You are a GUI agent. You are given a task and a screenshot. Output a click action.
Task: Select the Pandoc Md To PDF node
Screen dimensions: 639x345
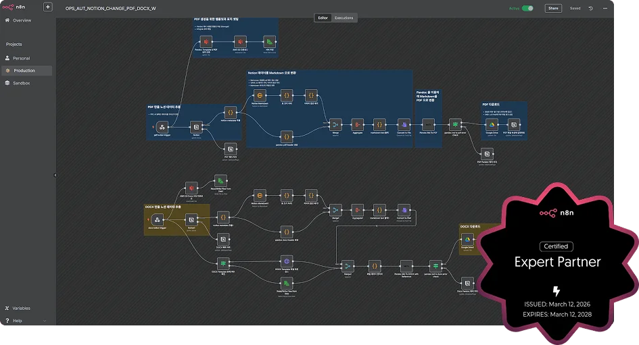[x=427, y=125]
